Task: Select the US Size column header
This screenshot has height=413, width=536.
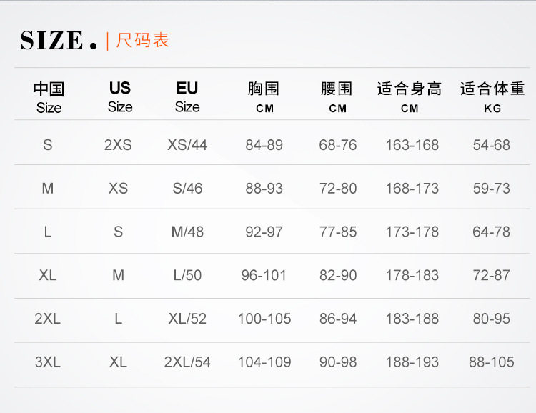Action: [x=120, y=97]
